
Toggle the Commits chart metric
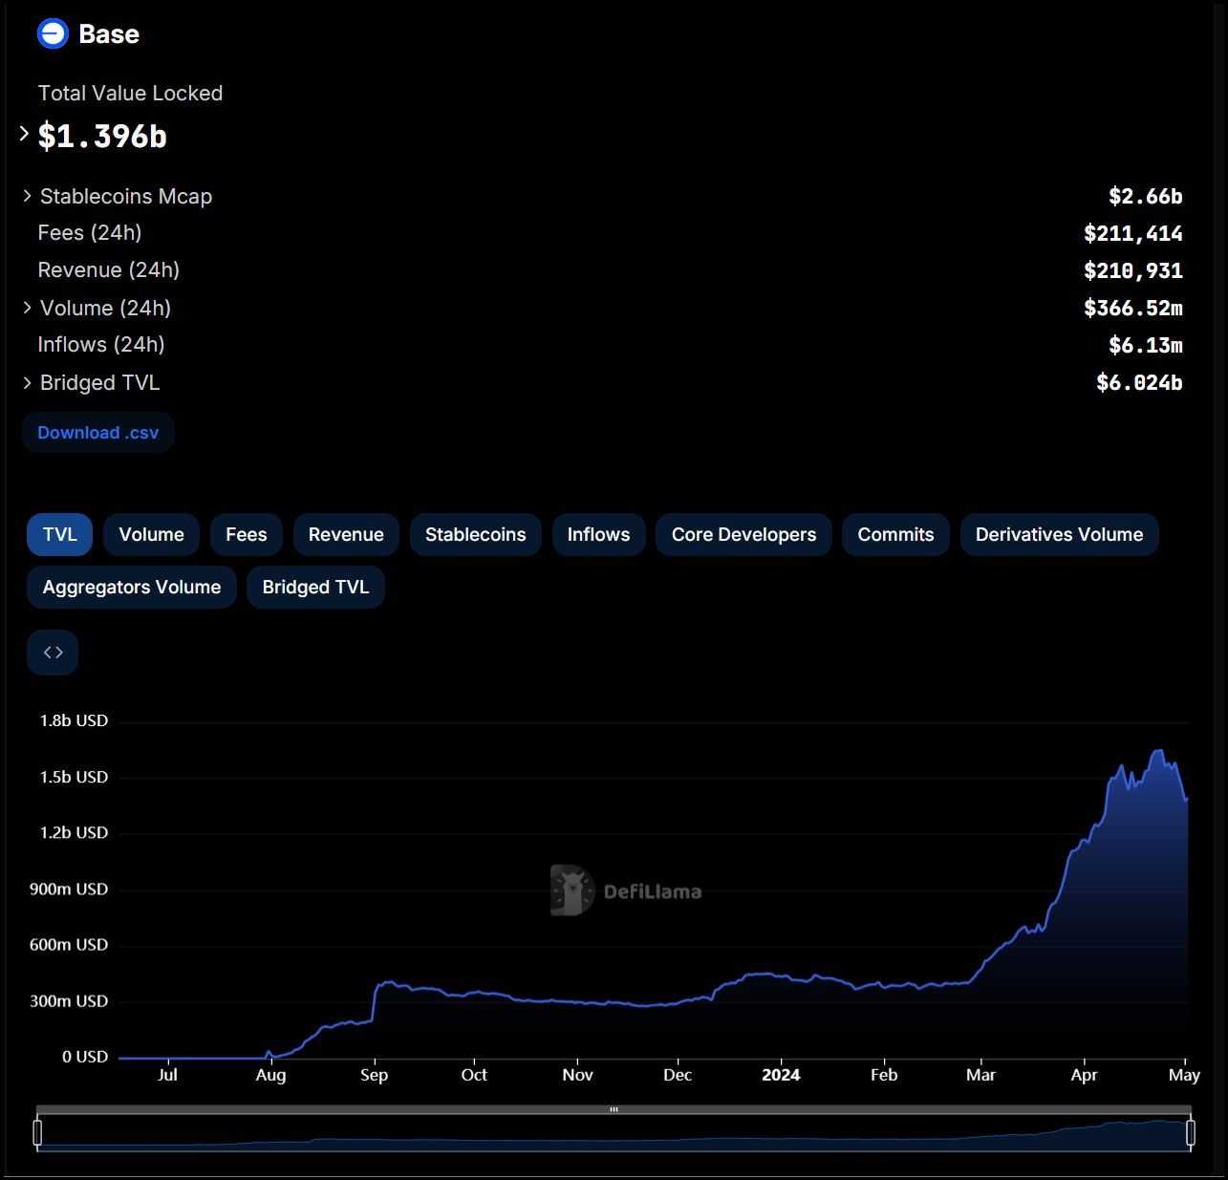pyautogui.click(x=895, y=534)
